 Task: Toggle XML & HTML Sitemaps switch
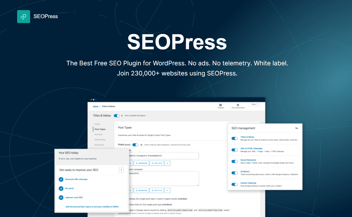[234, 150]
